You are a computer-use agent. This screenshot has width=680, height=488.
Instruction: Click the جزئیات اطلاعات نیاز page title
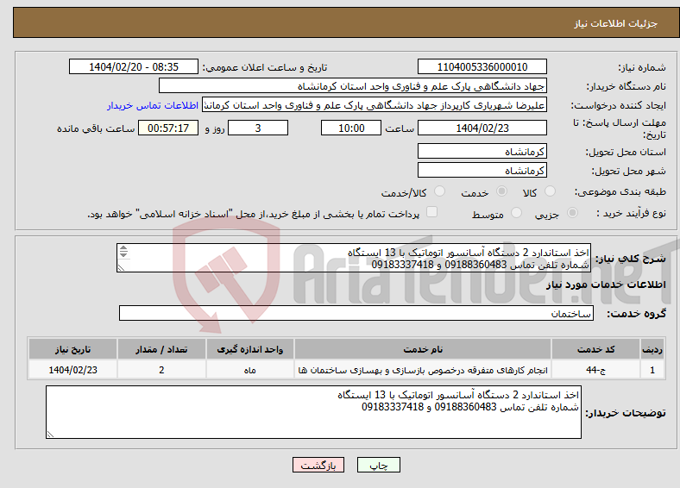(x=616, y=23)
